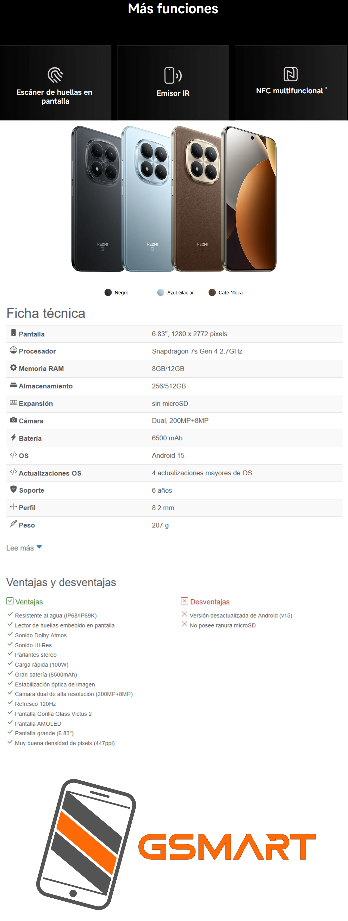Click the Cámara camera icon

tap(14, 420)
